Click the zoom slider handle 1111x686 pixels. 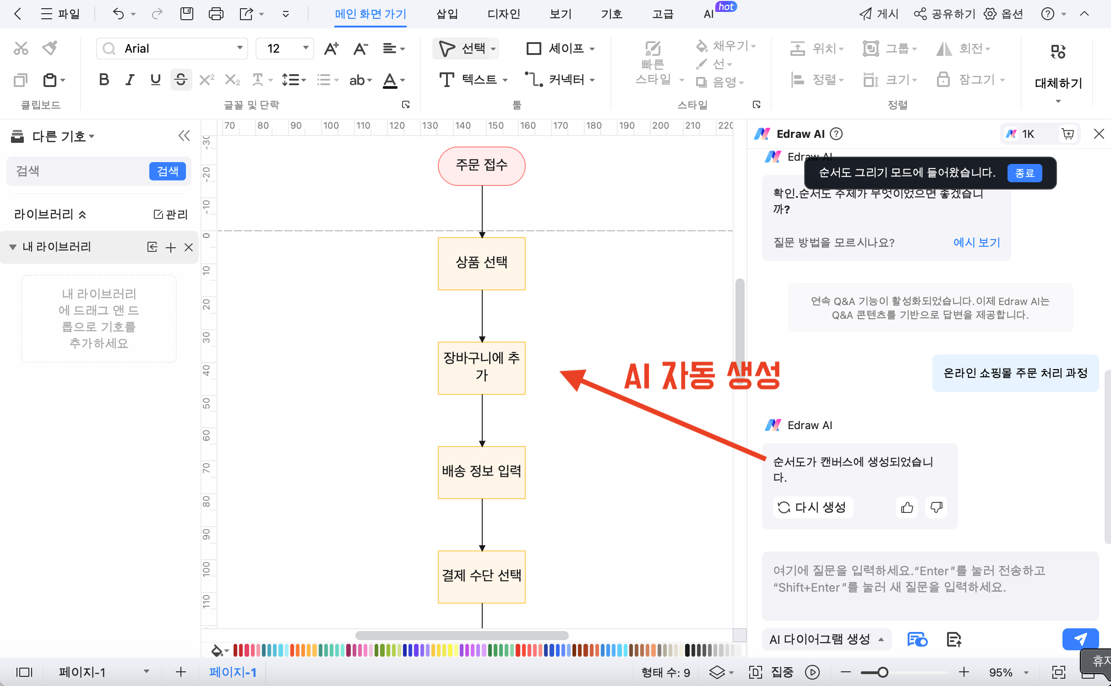pos(883,672)
